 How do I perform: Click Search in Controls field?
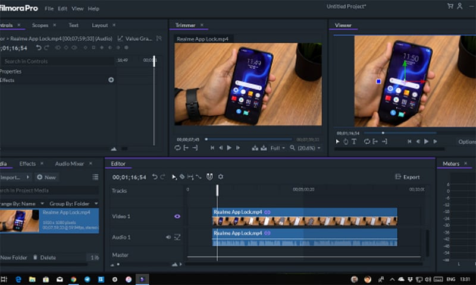(x=57, y=61)
